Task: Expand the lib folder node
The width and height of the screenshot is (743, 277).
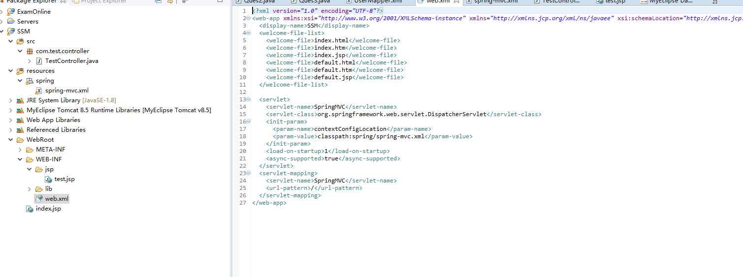Action: [30, 188]
